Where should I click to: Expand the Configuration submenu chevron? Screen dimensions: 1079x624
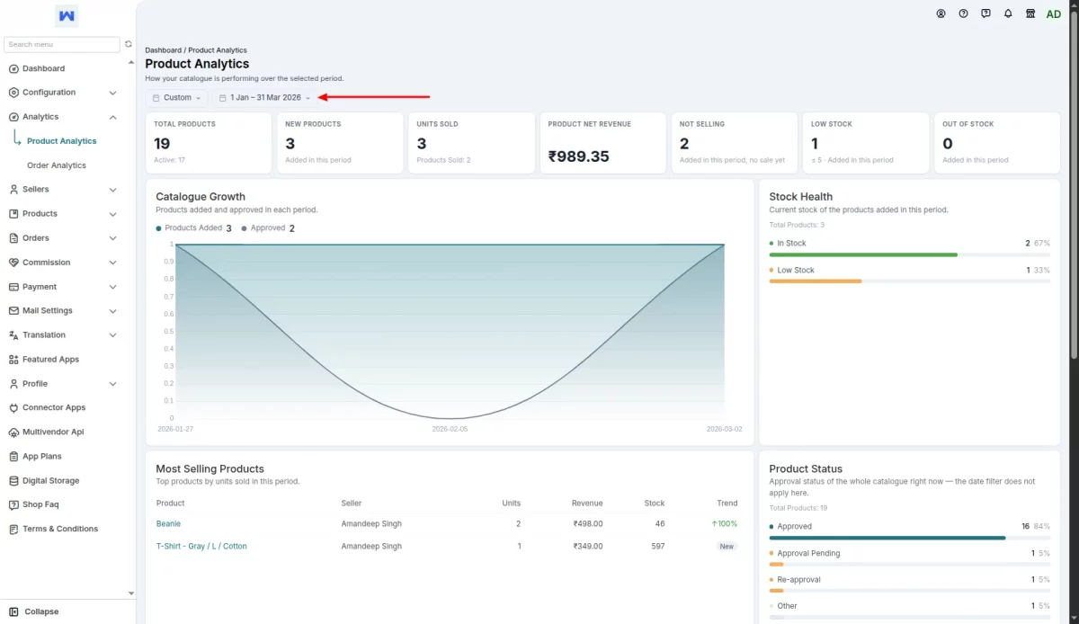[x=112, y=93]
